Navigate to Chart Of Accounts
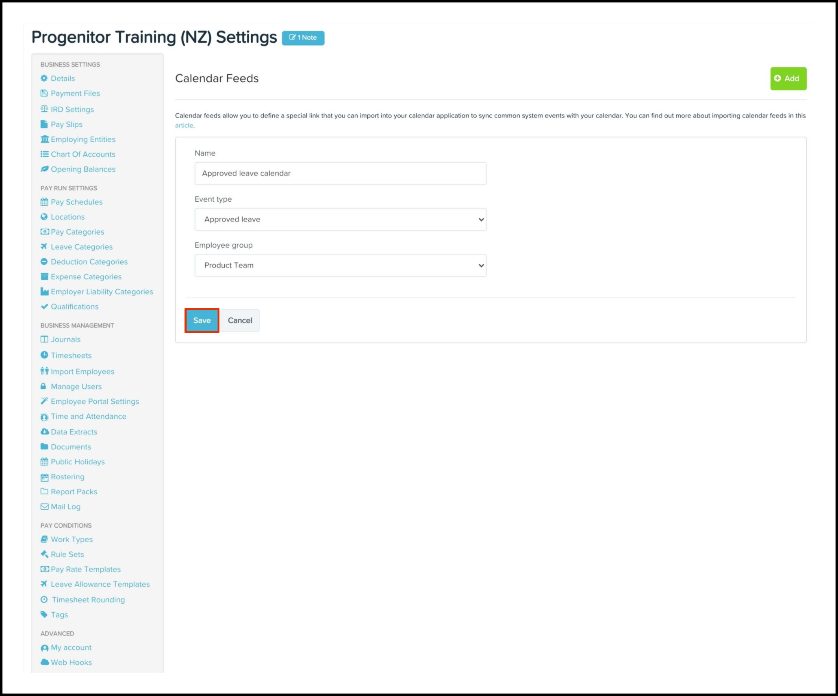The width and height of the screenshot is (838, 696). [83, 154]
